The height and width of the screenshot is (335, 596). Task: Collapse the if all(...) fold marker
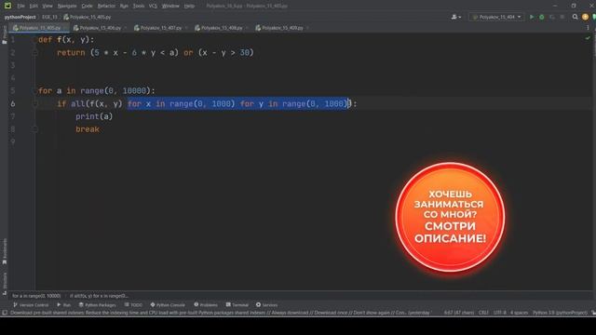tap(35, 103)
